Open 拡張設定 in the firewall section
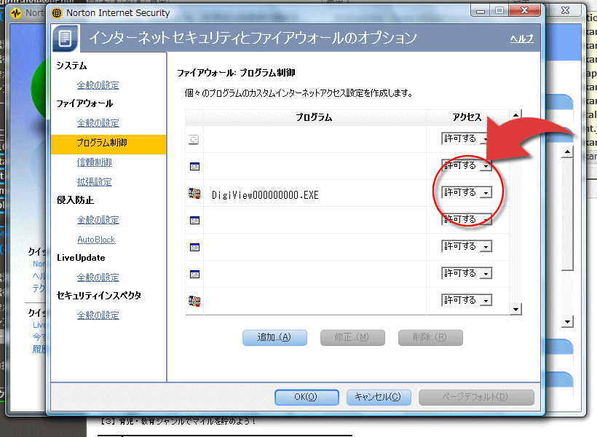This screenshot has width=597, height=437. [x=95, y=182]
